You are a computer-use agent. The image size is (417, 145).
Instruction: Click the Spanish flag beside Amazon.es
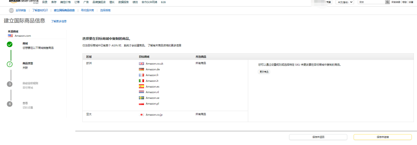click(141, 86)
